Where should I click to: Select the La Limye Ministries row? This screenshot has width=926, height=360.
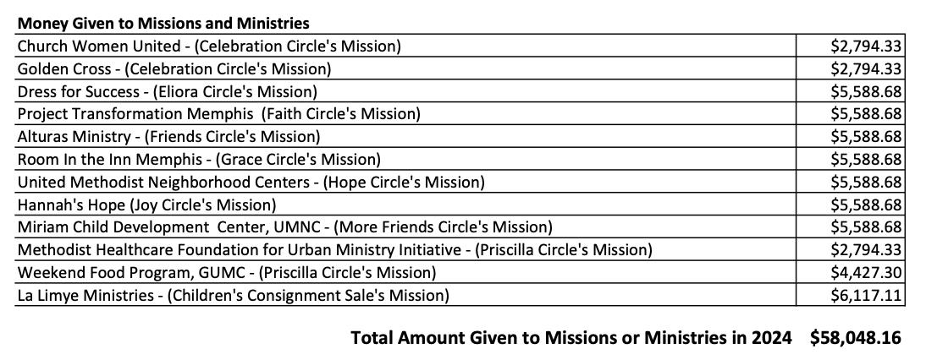click(x=233, y=295)
